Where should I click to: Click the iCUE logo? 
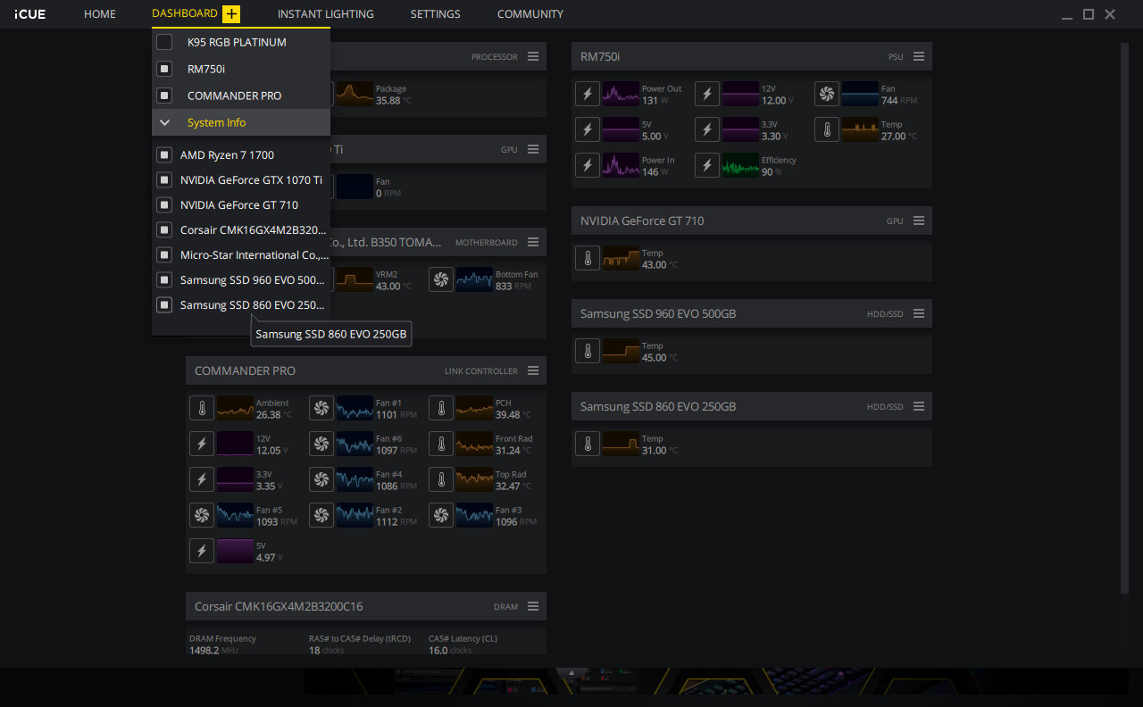pos(30,14)
